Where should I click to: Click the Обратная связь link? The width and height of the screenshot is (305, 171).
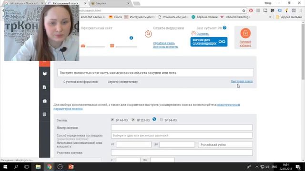click(164, 43)
